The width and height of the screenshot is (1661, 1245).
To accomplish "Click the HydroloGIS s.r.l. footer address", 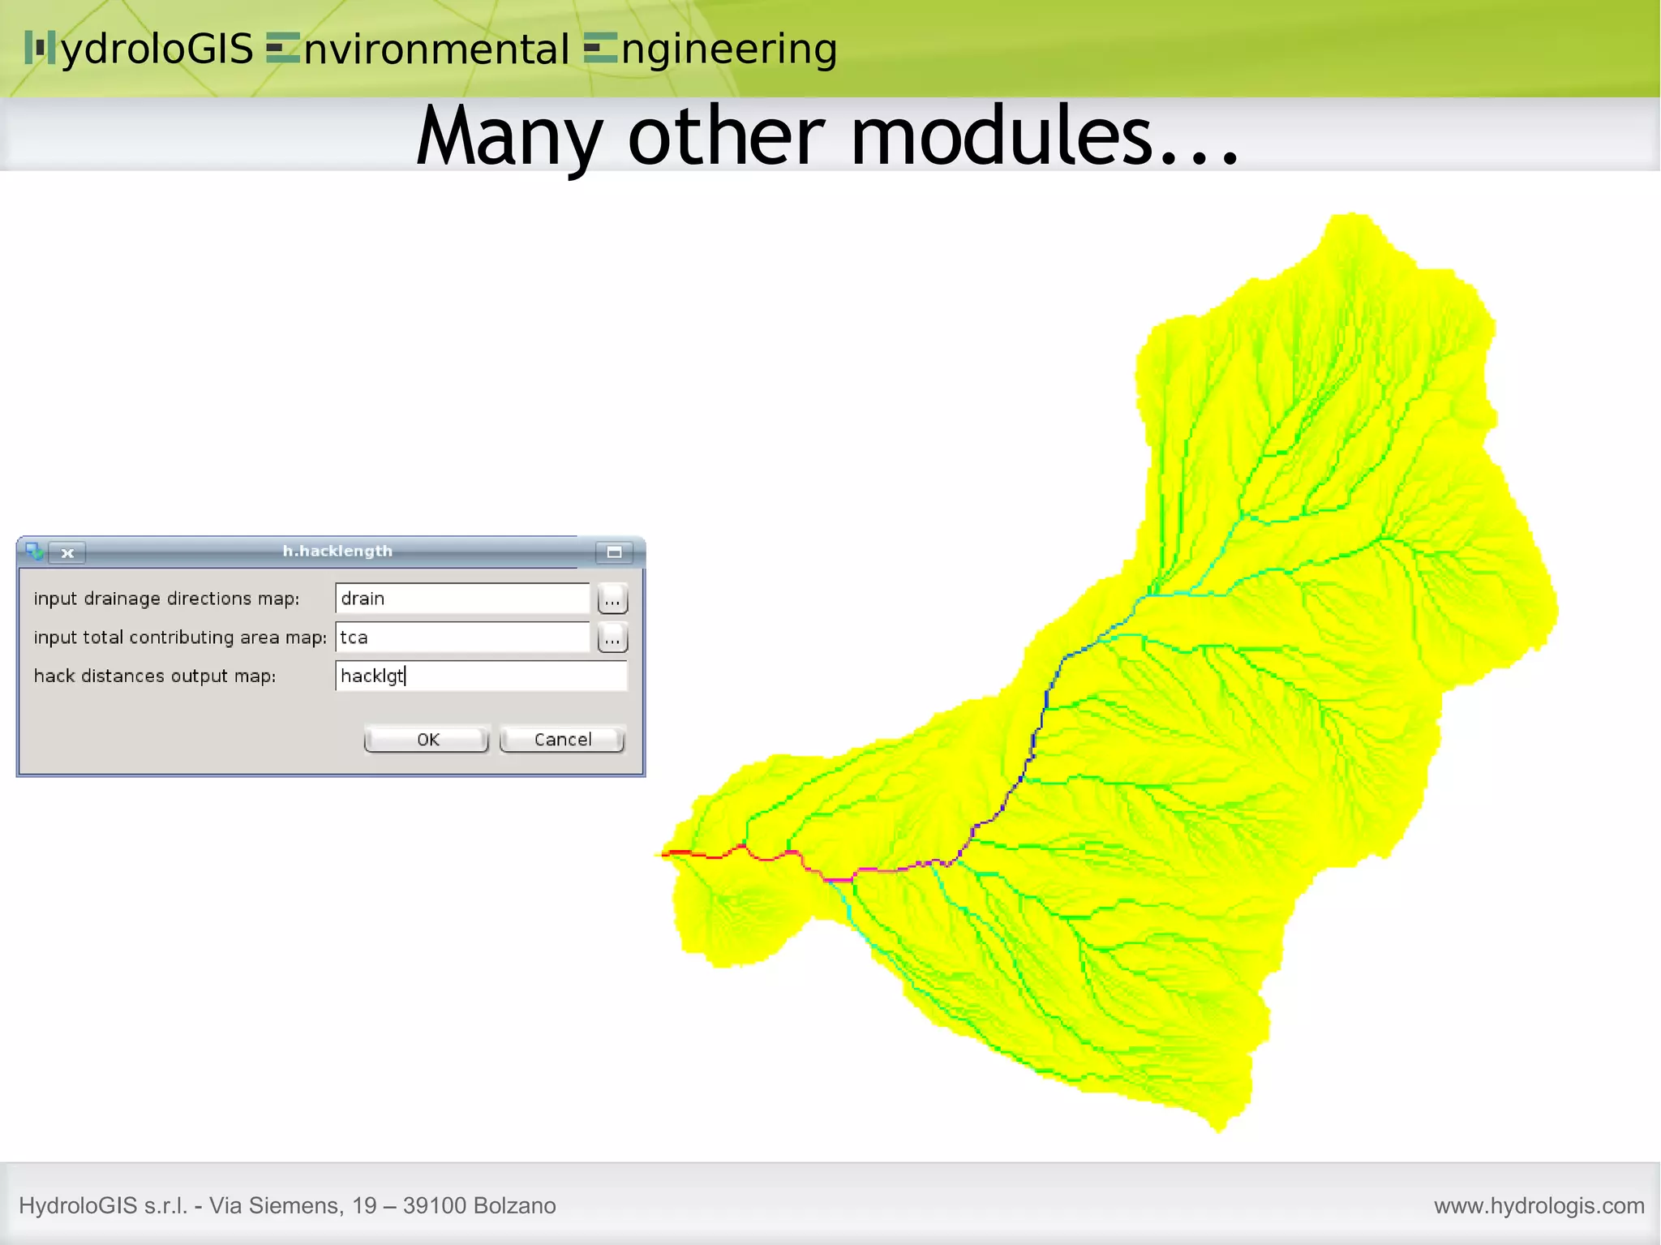I will (x=287, y=1205).
